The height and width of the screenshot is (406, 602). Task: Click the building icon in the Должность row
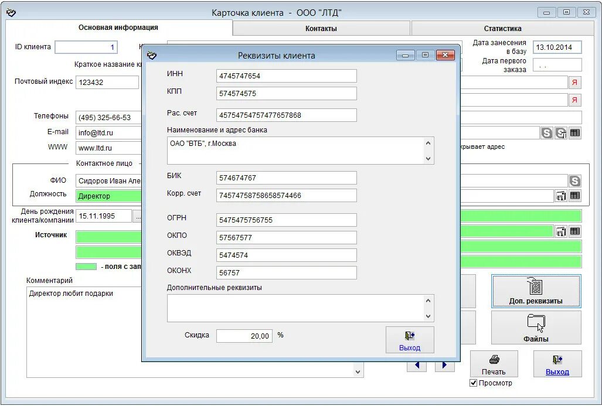561,196
